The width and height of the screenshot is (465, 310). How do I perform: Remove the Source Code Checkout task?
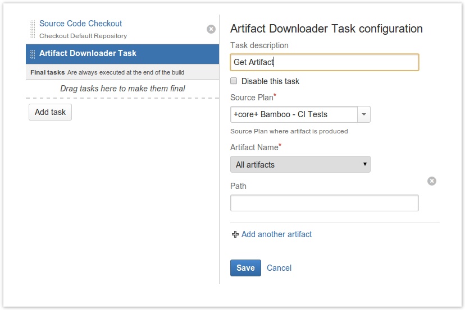pos(211,29)
